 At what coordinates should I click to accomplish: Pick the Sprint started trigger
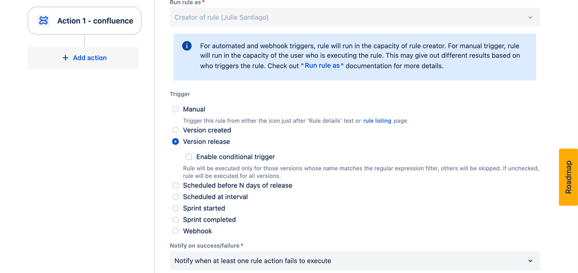[x=175, y=208]
